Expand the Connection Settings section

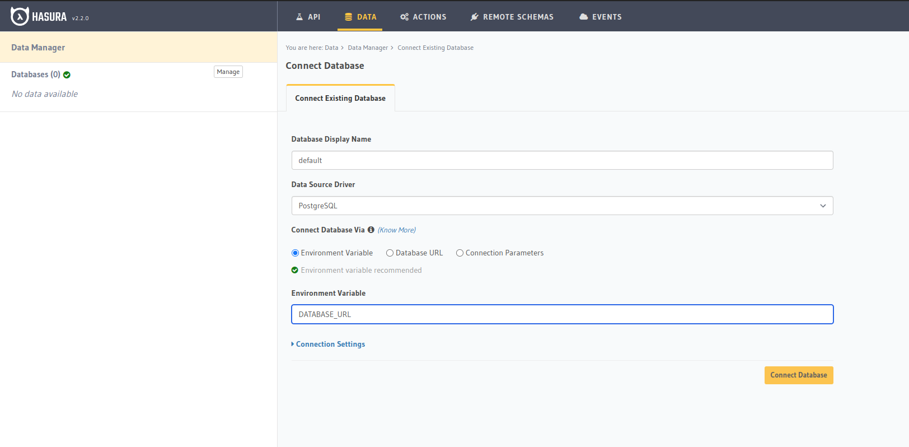click(x=330, y=344)
